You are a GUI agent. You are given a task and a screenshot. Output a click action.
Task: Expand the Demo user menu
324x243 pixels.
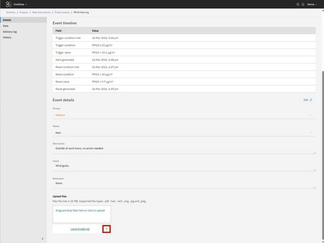pyautogui.click(x=312, y=4)
